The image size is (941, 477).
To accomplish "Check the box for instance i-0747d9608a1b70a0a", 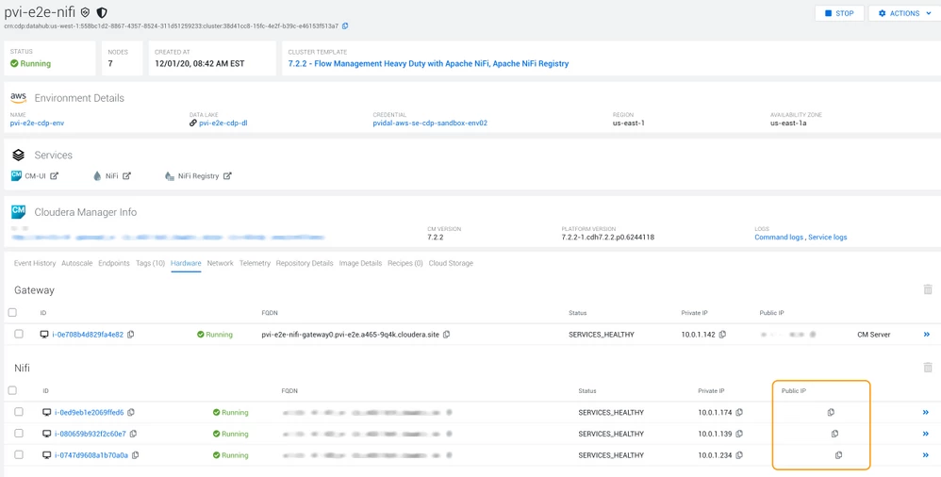I will [x=19, y=454].
